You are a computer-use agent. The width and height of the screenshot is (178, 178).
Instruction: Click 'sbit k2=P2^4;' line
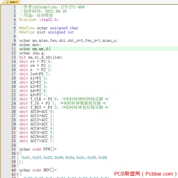click(x=33, y=82)
